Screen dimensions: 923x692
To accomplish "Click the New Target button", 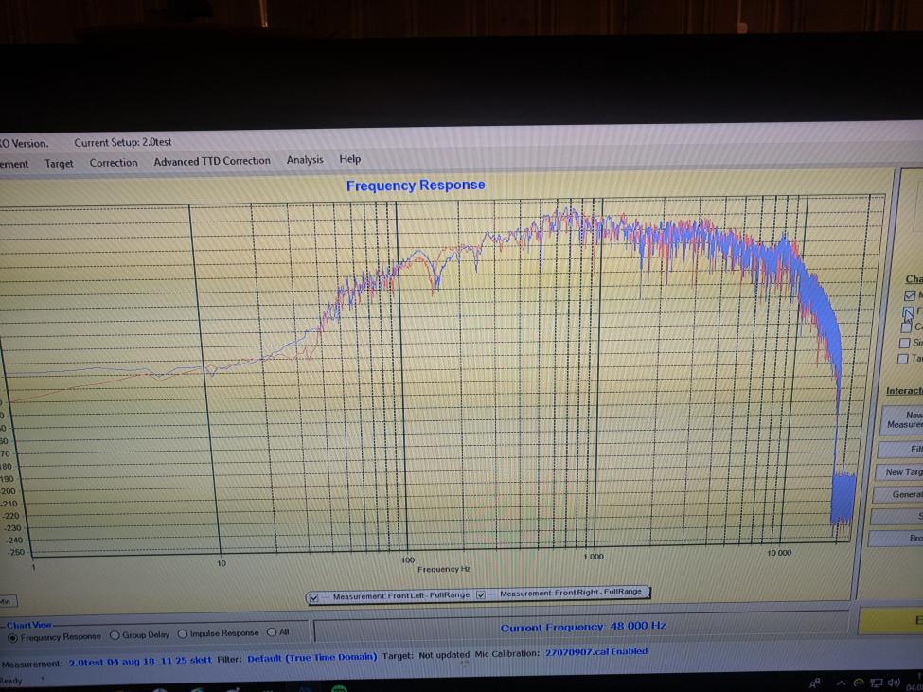I will click(x=900, y=472).
